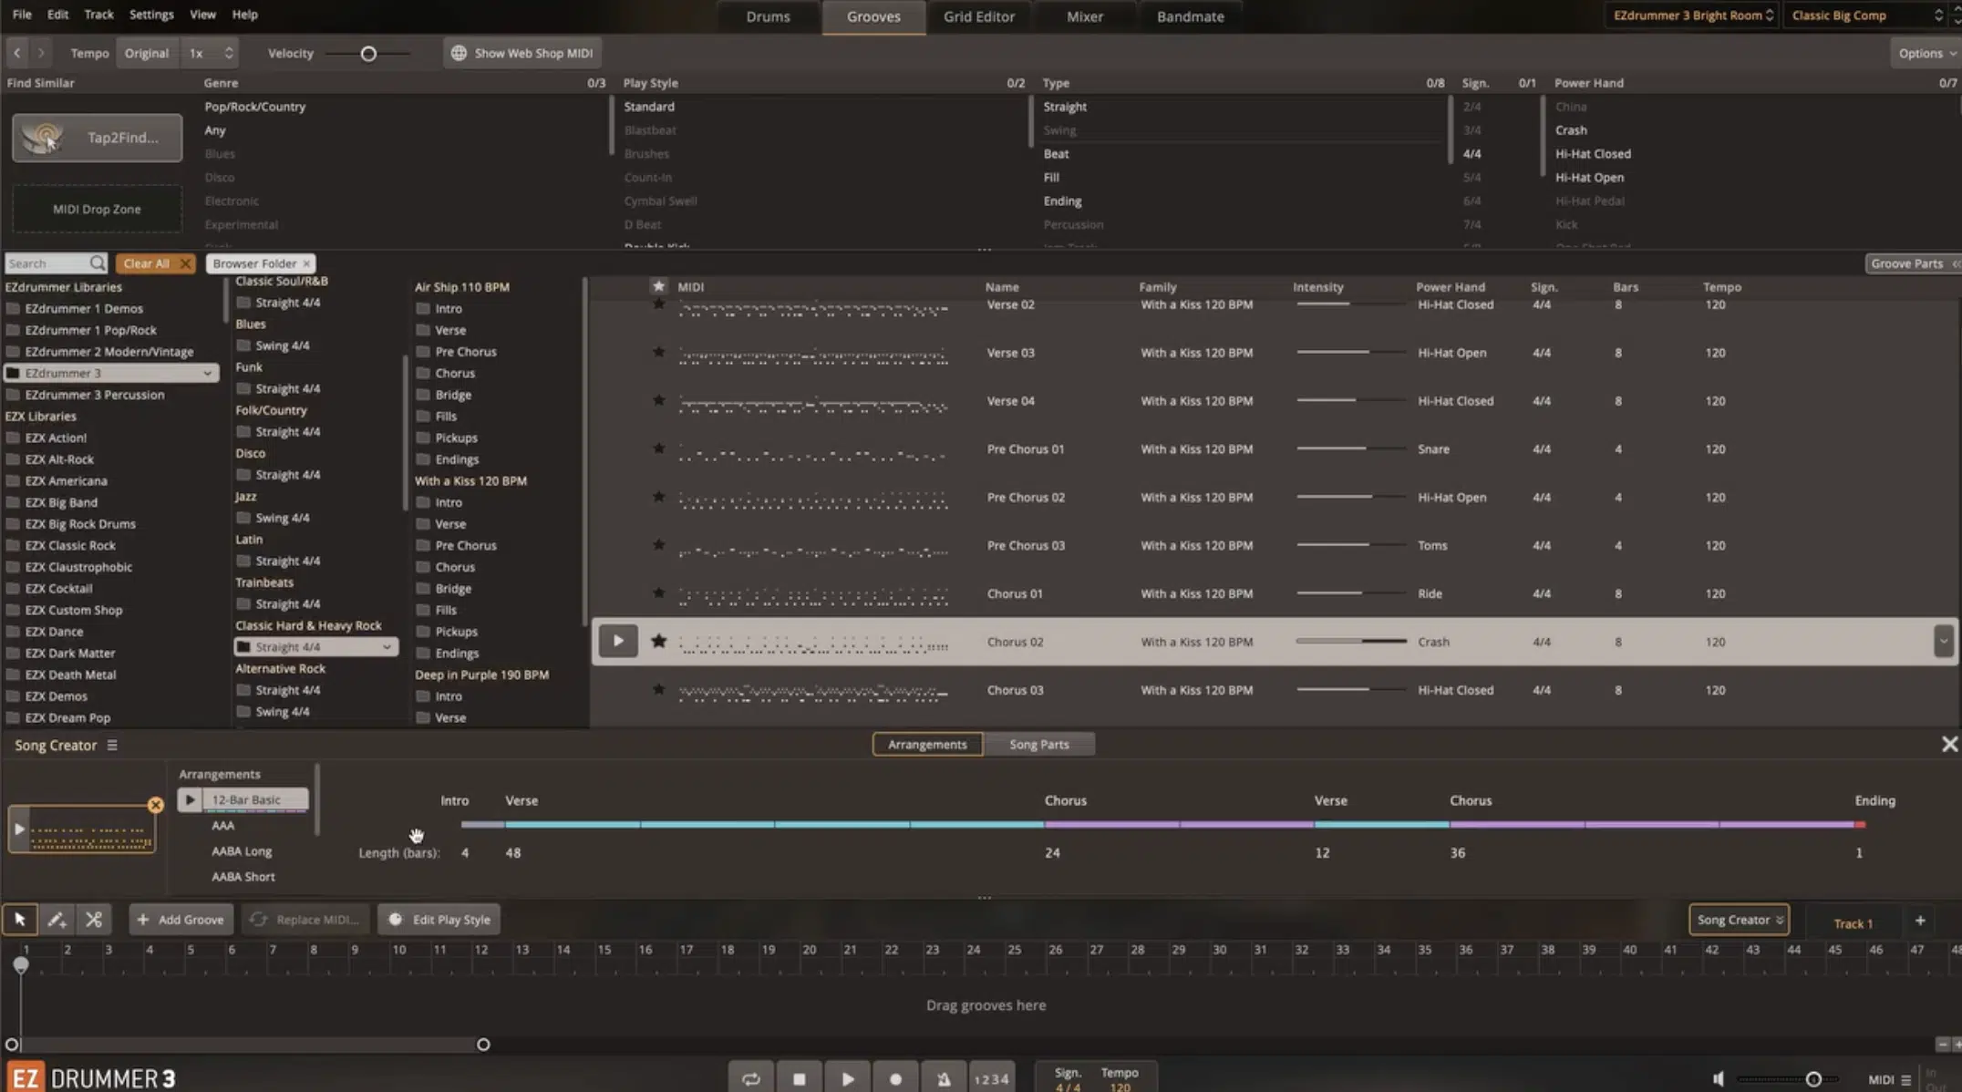This screenshot has width=1962, height=1092.
Task: Set tempo mode to Original
Action: pos(147,53)
